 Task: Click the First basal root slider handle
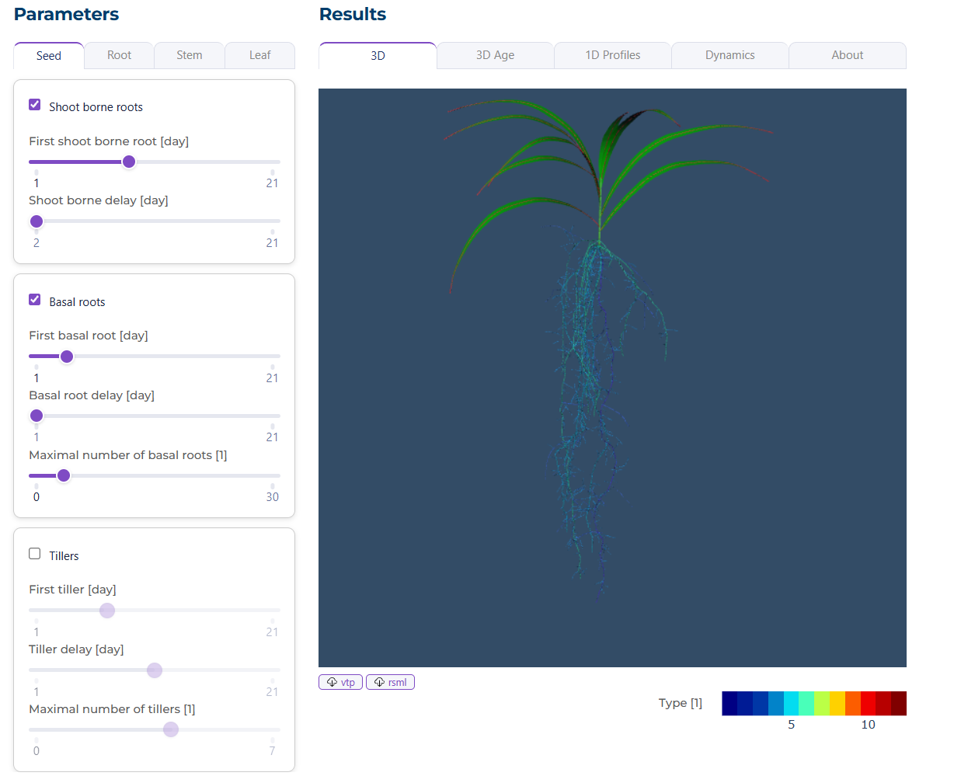click(67, 357)
